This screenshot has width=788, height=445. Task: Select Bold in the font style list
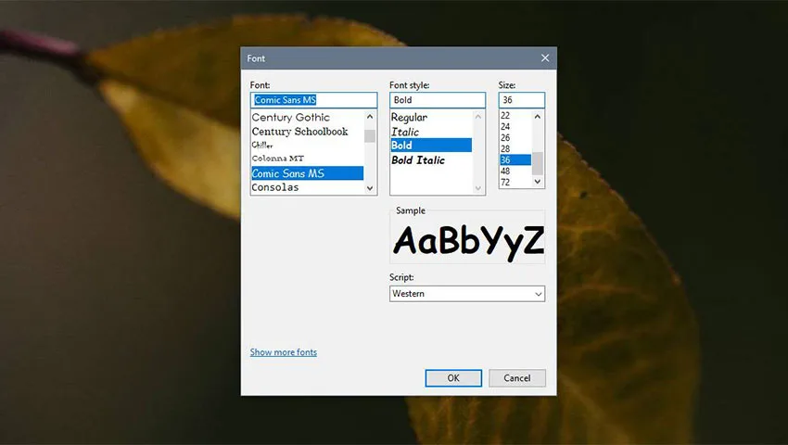pos(431,146)
